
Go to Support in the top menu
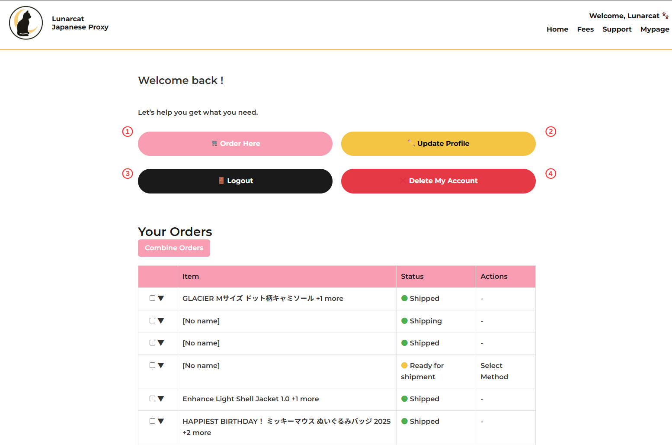[617, 29]
